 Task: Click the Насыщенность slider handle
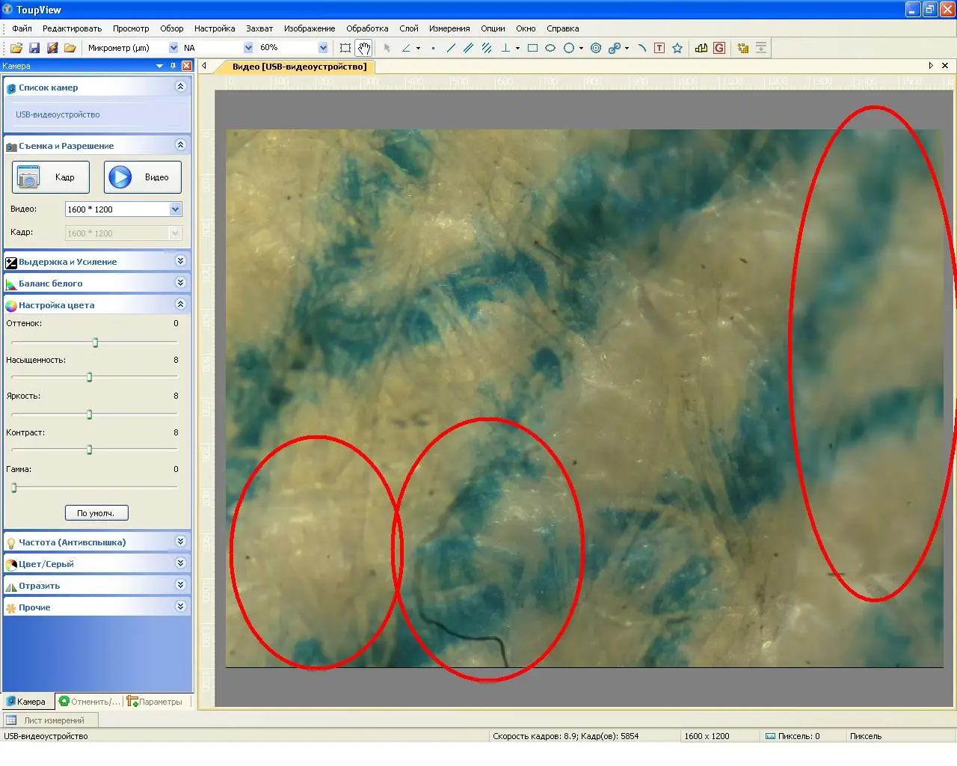pos(89,377)
